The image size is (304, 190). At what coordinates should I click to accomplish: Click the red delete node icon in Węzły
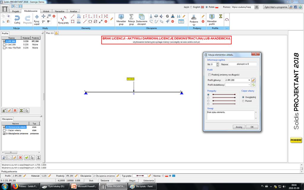point(54,16)
